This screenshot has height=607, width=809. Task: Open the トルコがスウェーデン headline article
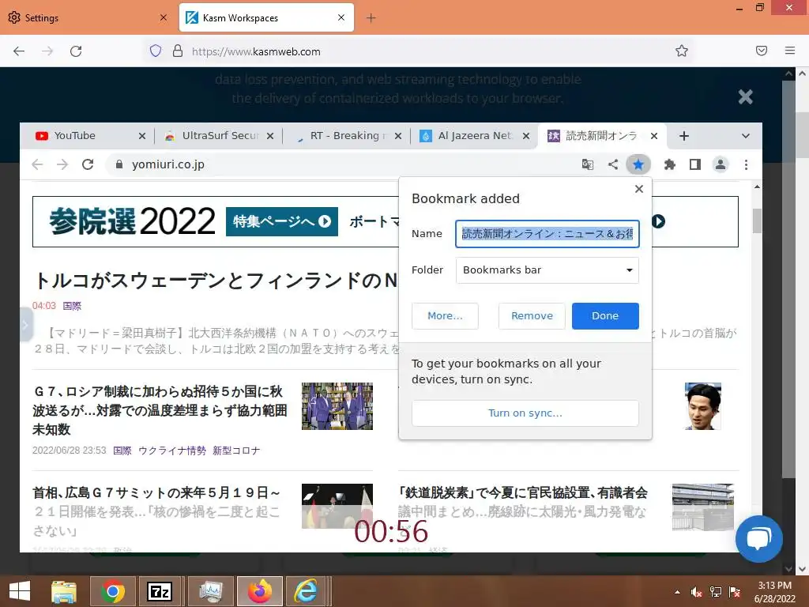[216, 281]
